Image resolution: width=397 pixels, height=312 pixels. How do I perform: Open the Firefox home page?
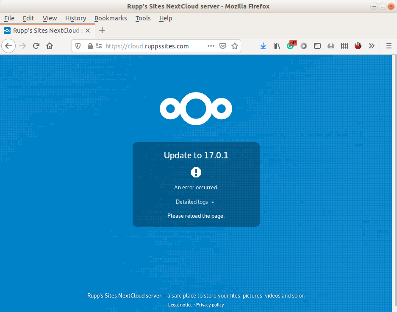point(50,46)
